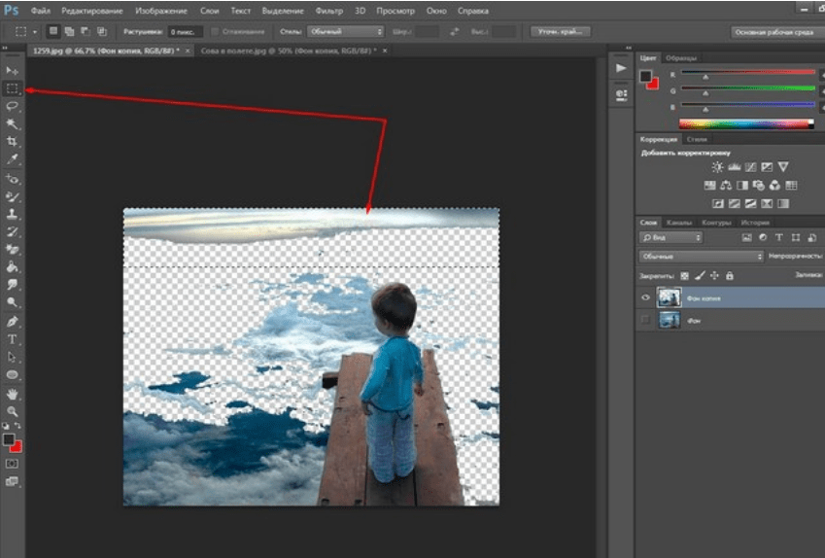Add a Vibrance adjustment
The height and width of the screenshot is (558, 825).
[x=783, y=167]
